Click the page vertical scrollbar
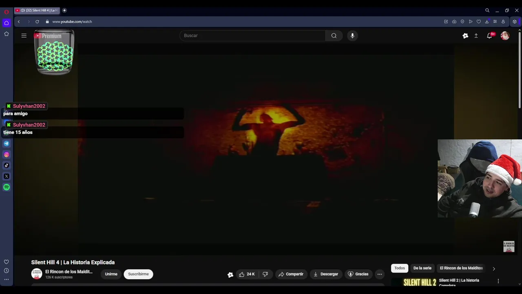The image size is (522, 294). point(520,69)
